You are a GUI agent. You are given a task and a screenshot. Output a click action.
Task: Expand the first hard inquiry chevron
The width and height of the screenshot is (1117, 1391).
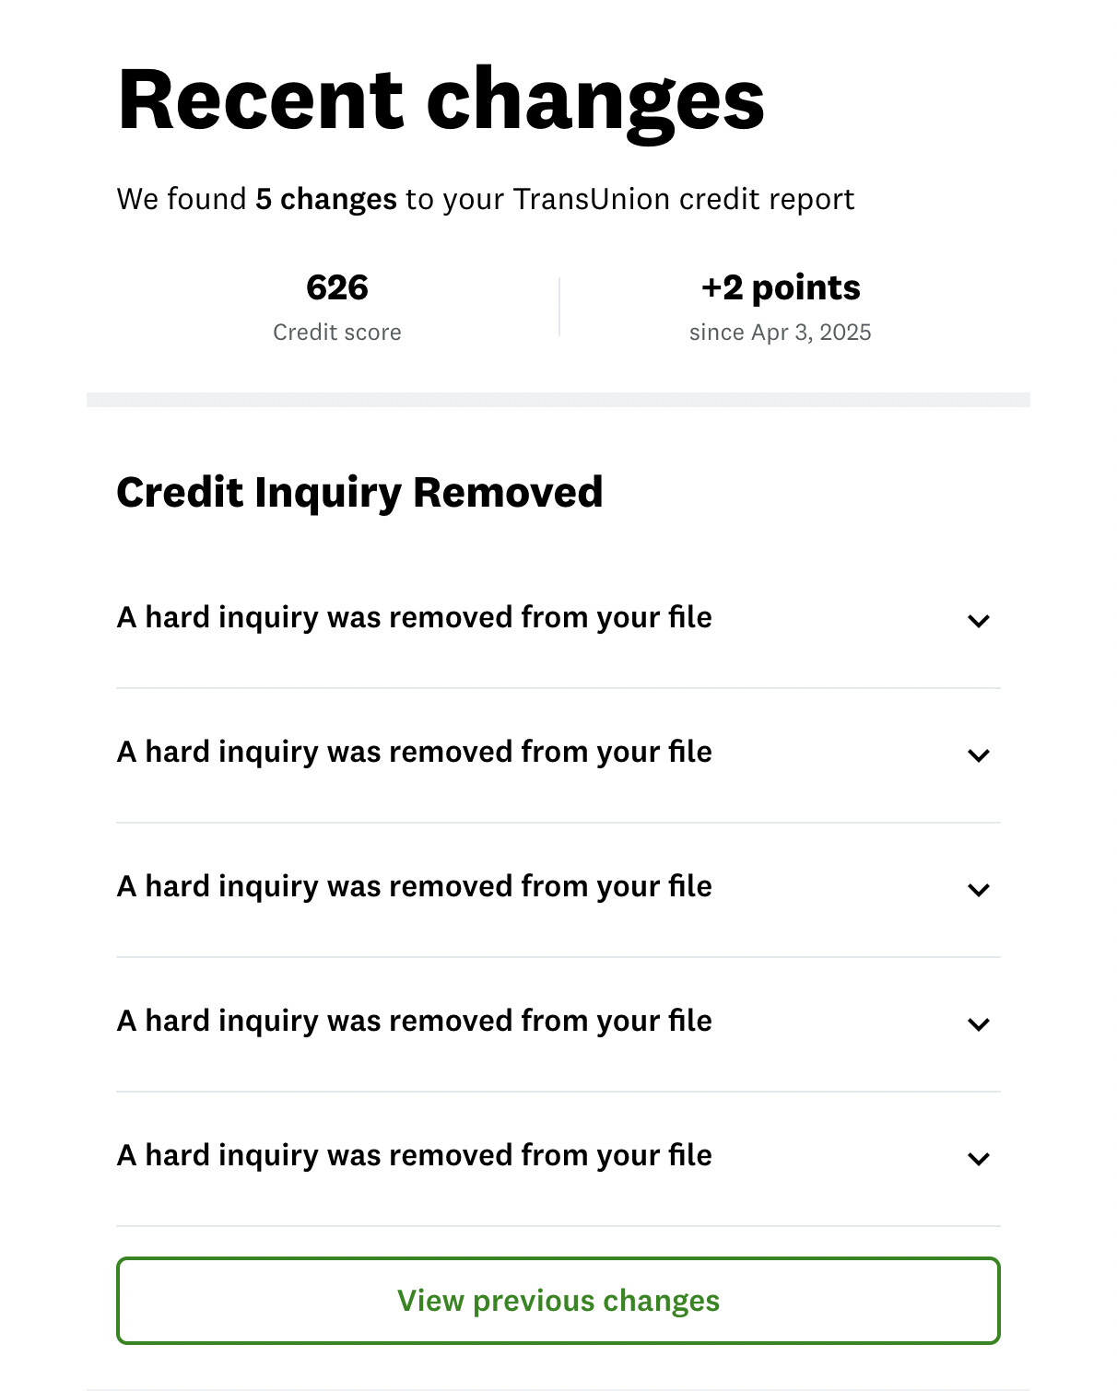(979, 621)
